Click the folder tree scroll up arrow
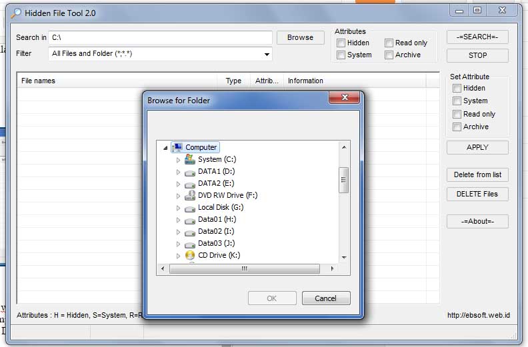Image resolution: width=528 pixels, height=347 pixels. tap(344, 147)
